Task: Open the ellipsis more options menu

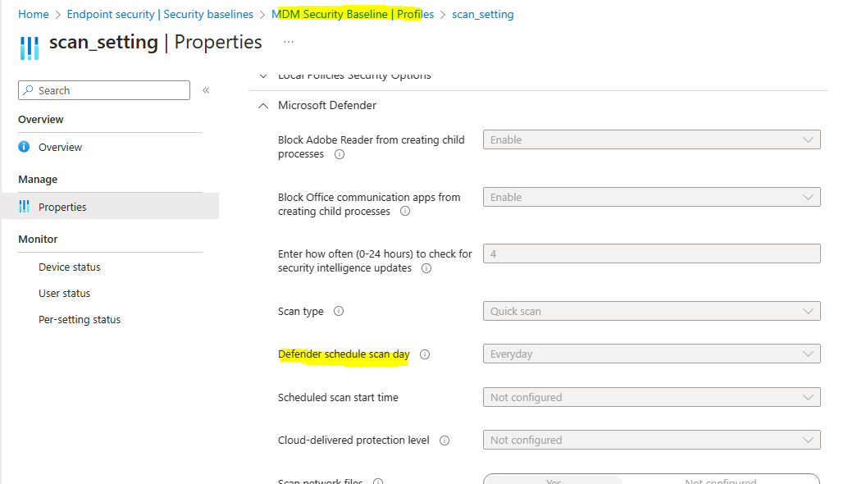Action: click(x=289, y=42)
